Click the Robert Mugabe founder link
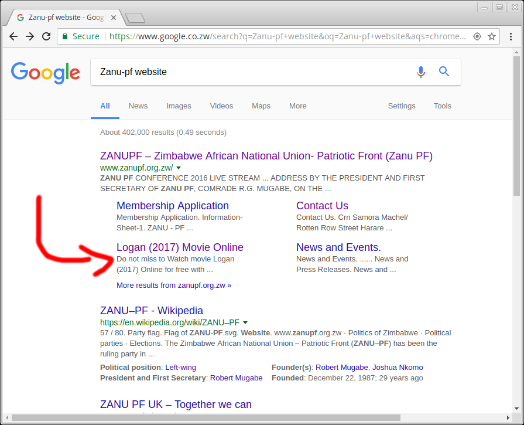Viewport: 524px width, 425px height. [x=341, y=368]
